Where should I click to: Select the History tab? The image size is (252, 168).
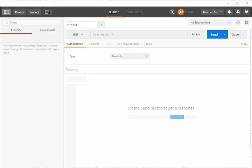[16, 30]
